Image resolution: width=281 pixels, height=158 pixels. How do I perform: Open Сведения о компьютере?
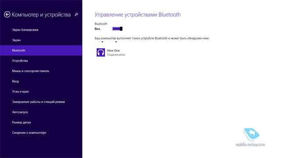[41, 133]
